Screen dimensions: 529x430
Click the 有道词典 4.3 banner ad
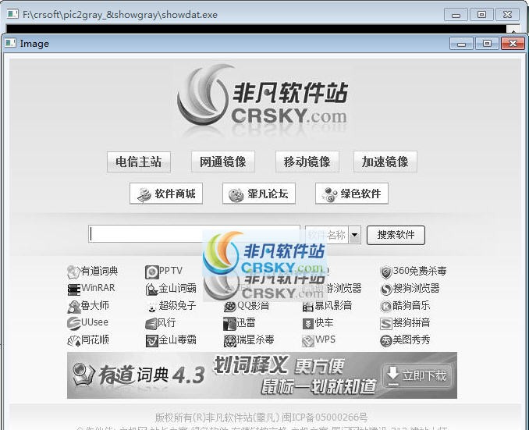coord(262,375)
